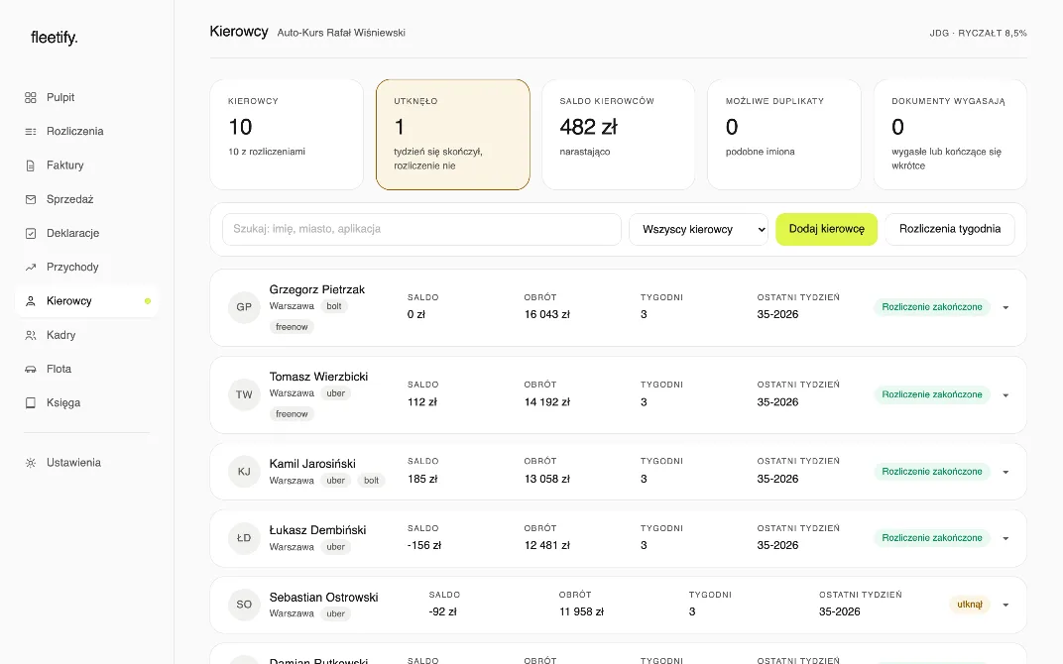Go to Rozliczenia in the sidebar
The height and width of the screenshot is (664, 1063).
click(87, 132)
